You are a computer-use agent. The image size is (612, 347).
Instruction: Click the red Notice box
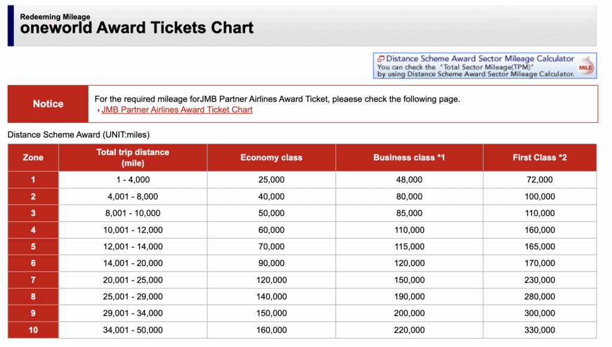pyautogui.click(x=47, y=104)
